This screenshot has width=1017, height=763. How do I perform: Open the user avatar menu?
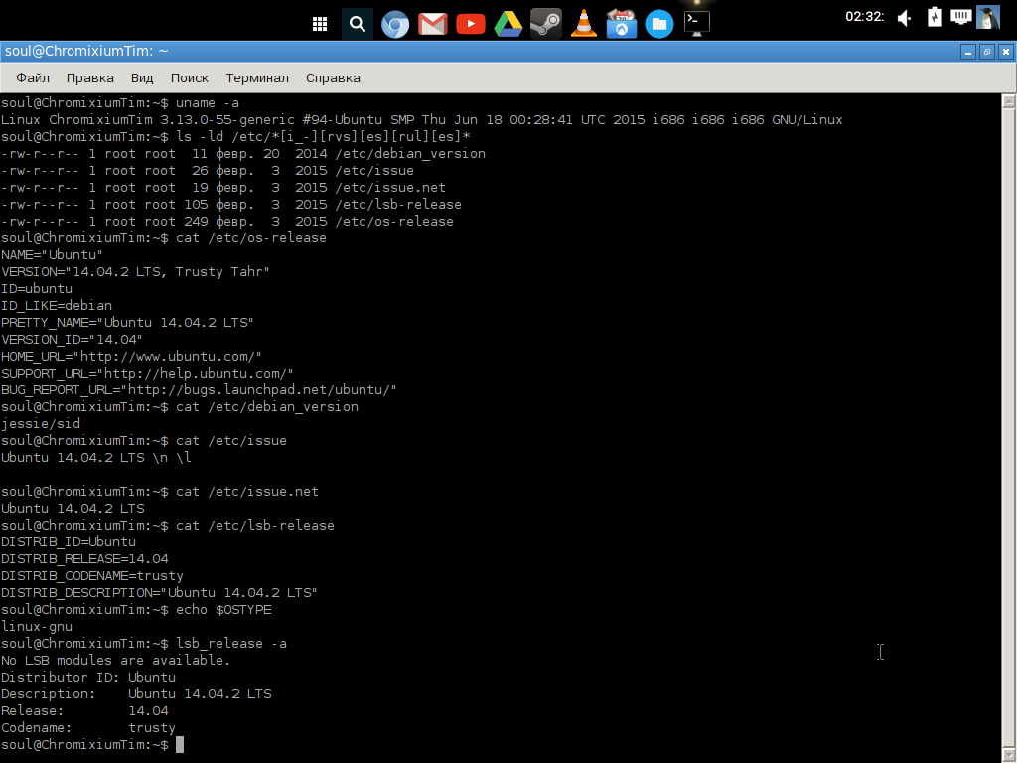pyautogui.click(x=988, y=17)
